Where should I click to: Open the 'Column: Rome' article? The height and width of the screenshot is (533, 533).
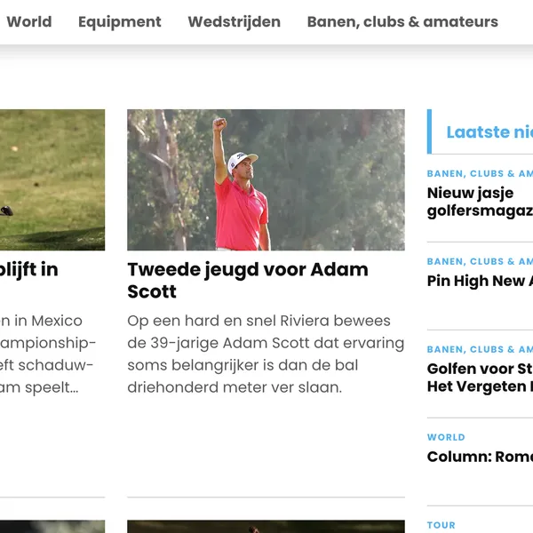480,457
